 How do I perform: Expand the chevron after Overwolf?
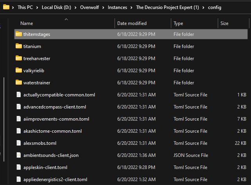(x=103, y=7)
